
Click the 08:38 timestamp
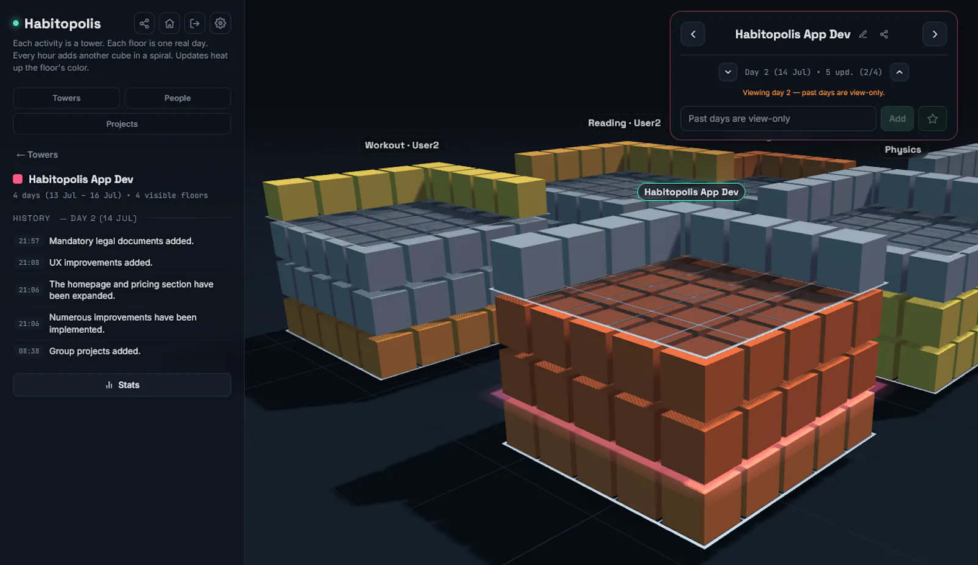pos(29,351)
